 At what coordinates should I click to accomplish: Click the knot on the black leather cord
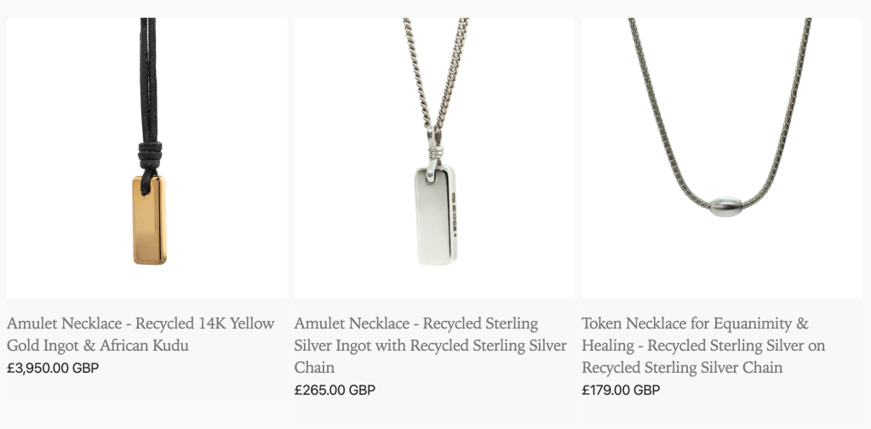(147, 159)
